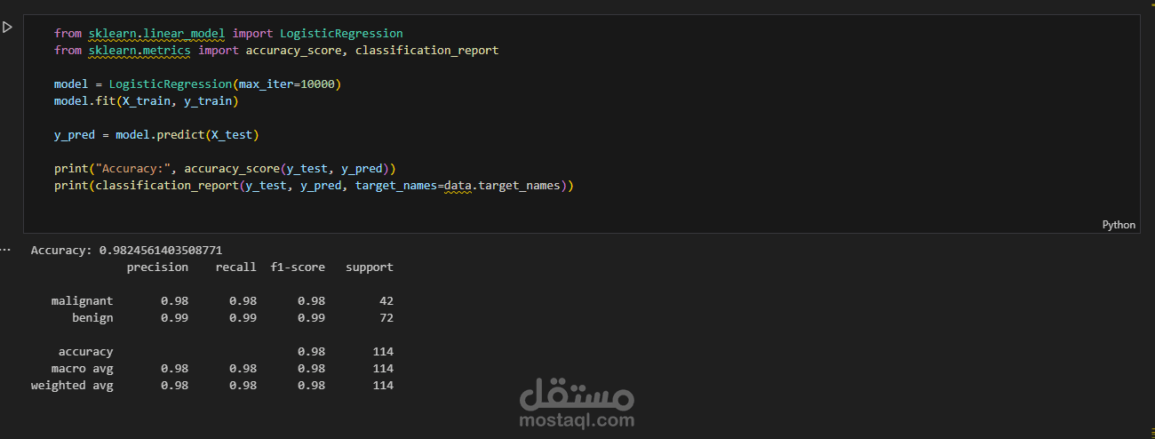The width and height of the screenshot is (1155, 439).
Task: Click weighted avg support value 114
Action: (x=382, y=386)
